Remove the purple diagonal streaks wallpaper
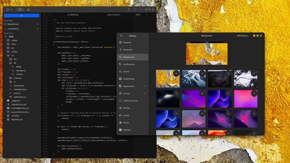 (203, 93)
